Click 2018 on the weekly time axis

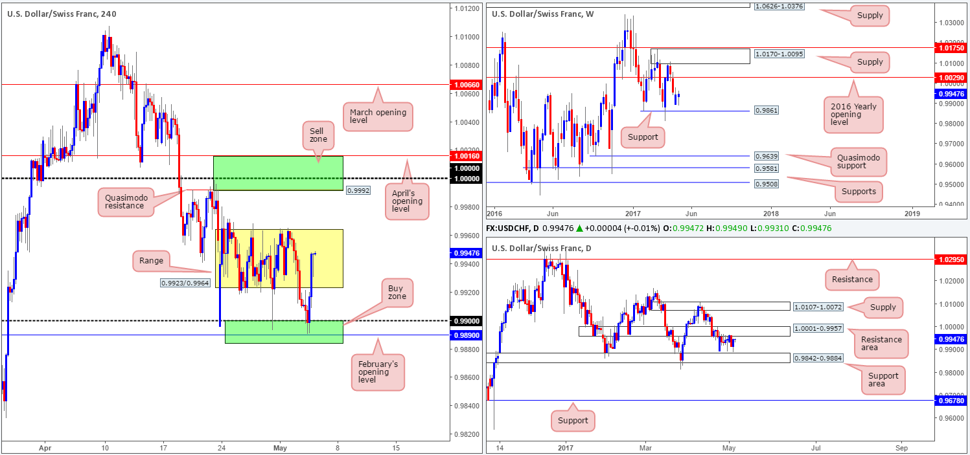click(771, 213)
